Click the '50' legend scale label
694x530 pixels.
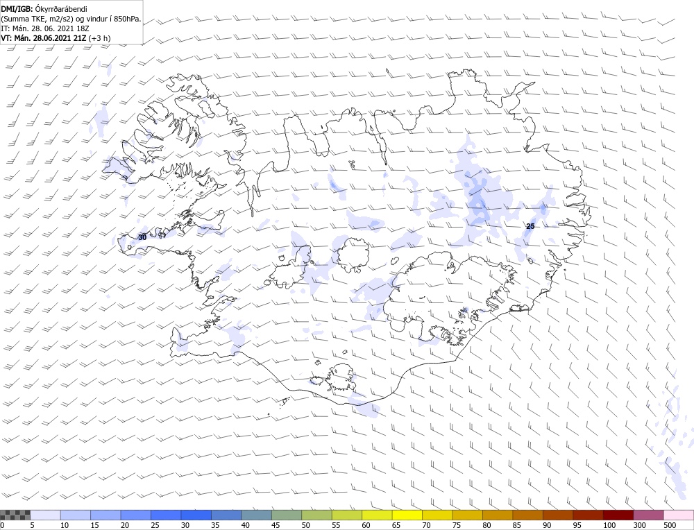tap(306, 525)
